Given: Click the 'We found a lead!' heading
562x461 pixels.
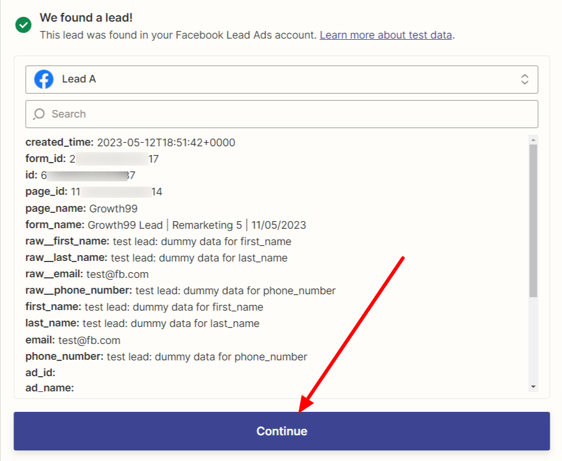Looking at the screenshot, I should 86,18.
